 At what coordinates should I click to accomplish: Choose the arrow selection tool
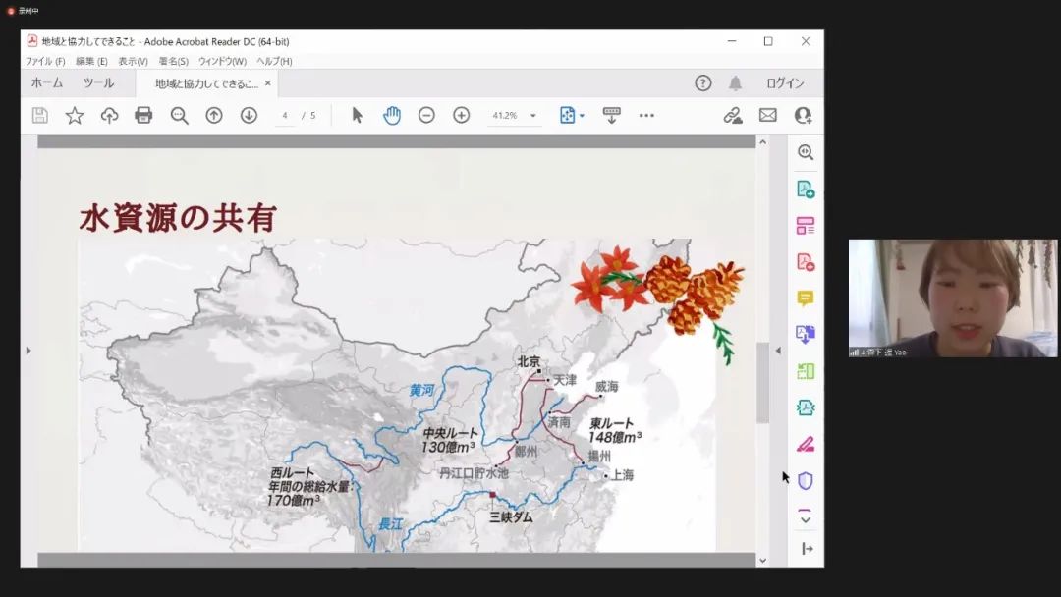(x=357, y=115)
